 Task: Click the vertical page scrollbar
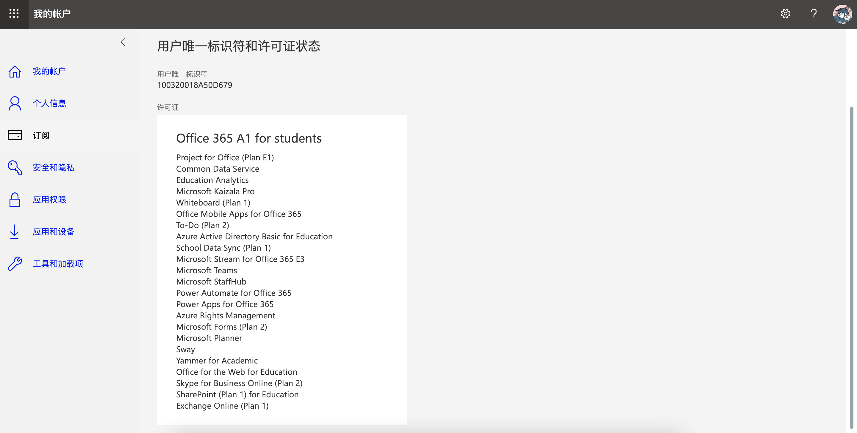point(851,267)
